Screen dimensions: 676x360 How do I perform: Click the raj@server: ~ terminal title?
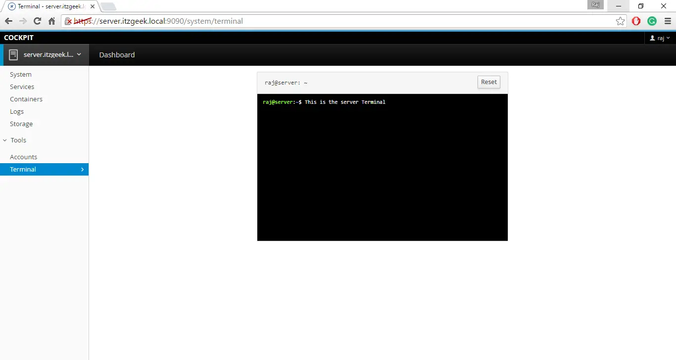pyautogui.click(x=286, y=83)
